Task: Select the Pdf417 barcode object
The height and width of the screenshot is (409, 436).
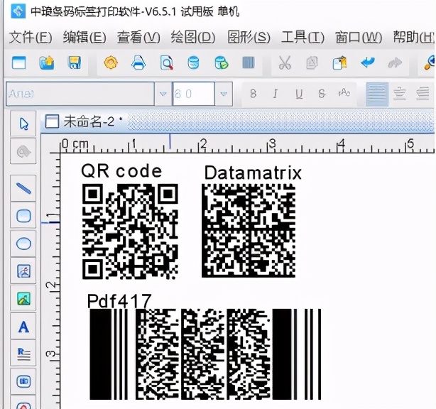Action: 205,354
